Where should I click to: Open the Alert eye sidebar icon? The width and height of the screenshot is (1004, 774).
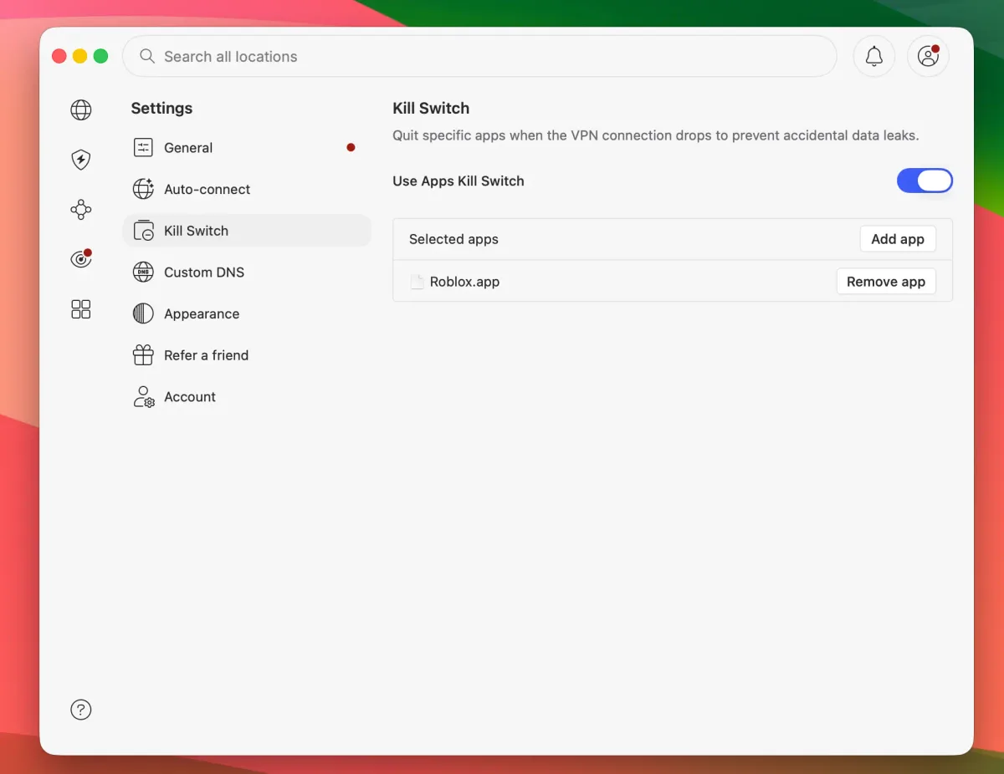point(81,259)
